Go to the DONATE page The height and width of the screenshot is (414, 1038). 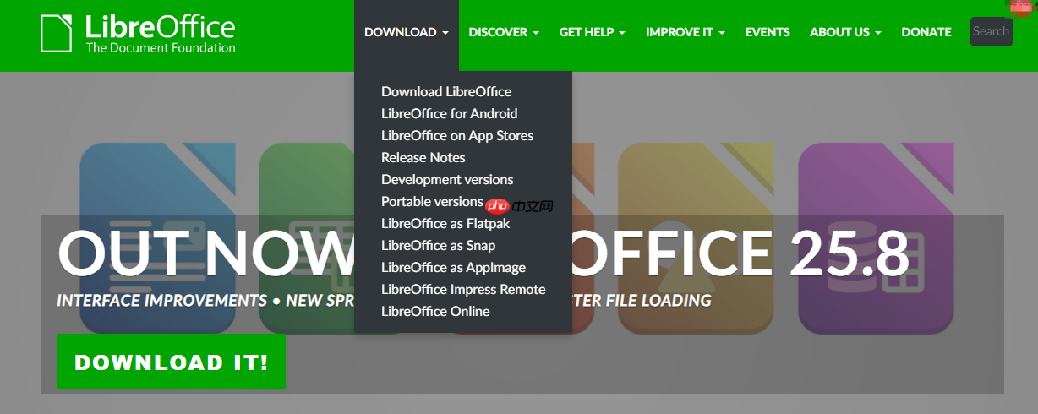[x=926, y=32]
